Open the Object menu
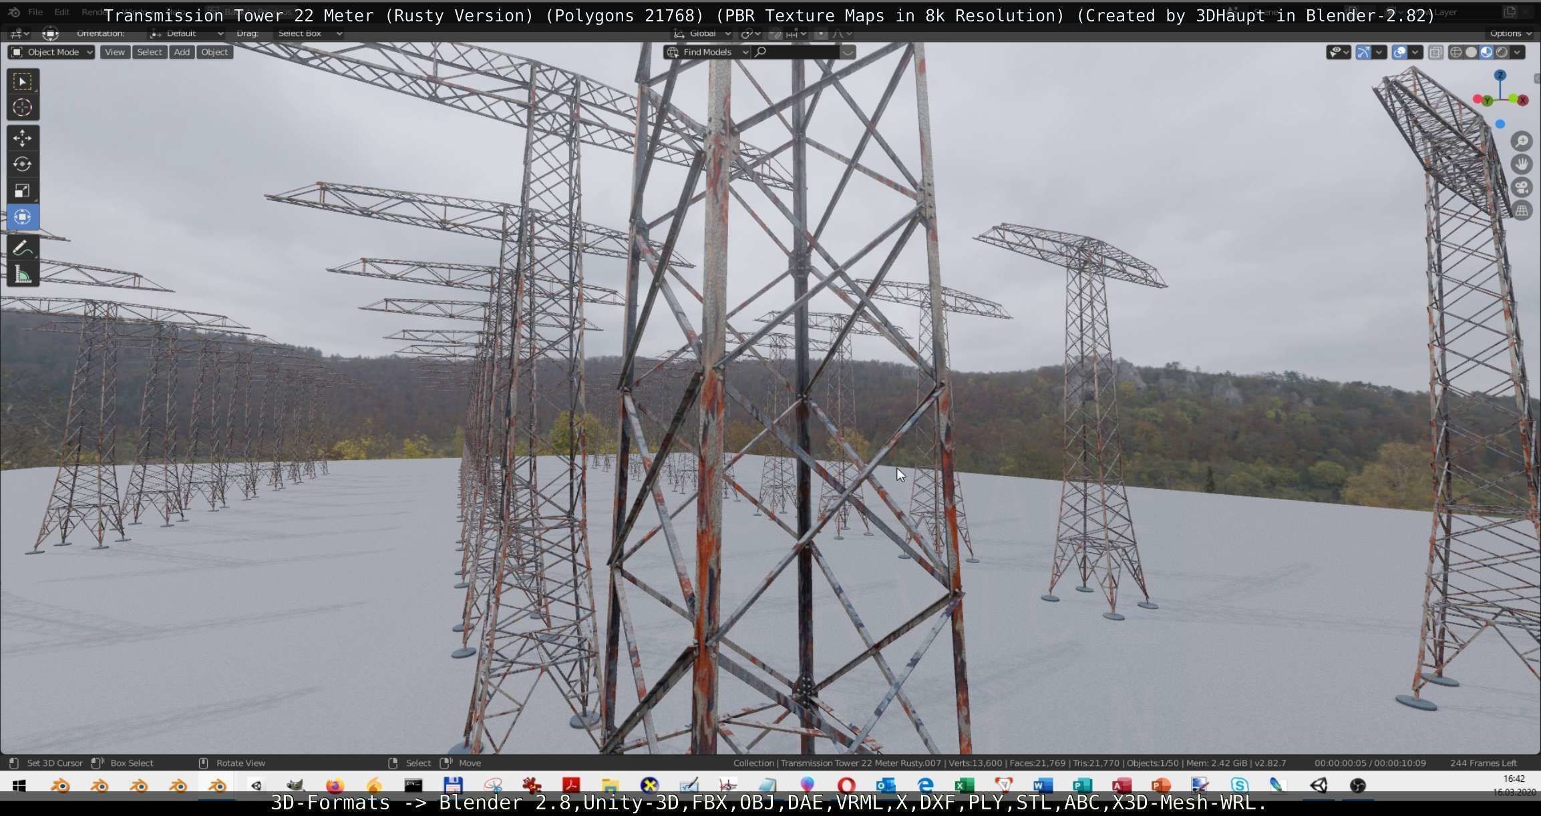This screenshot has width=1541, height=816. pos(214,52)
